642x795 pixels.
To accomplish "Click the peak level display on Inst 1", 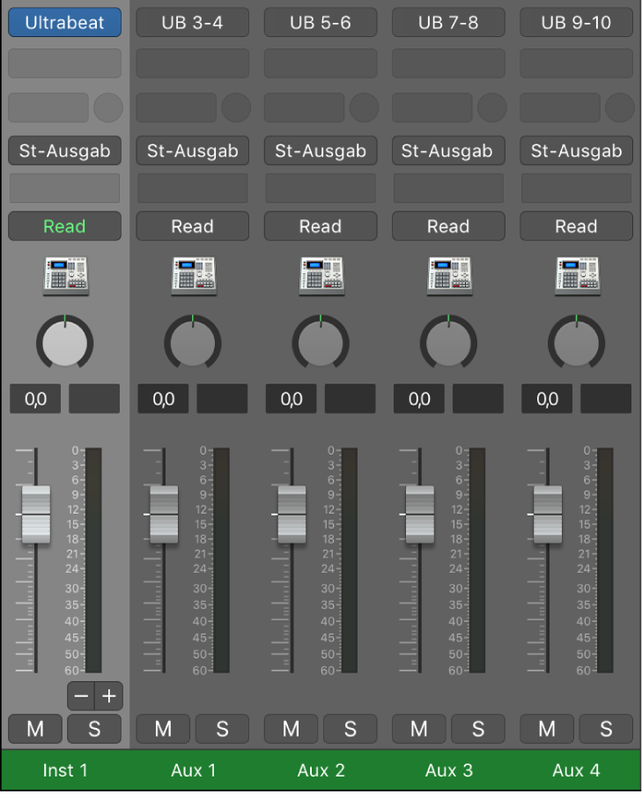I will point(94,399).
